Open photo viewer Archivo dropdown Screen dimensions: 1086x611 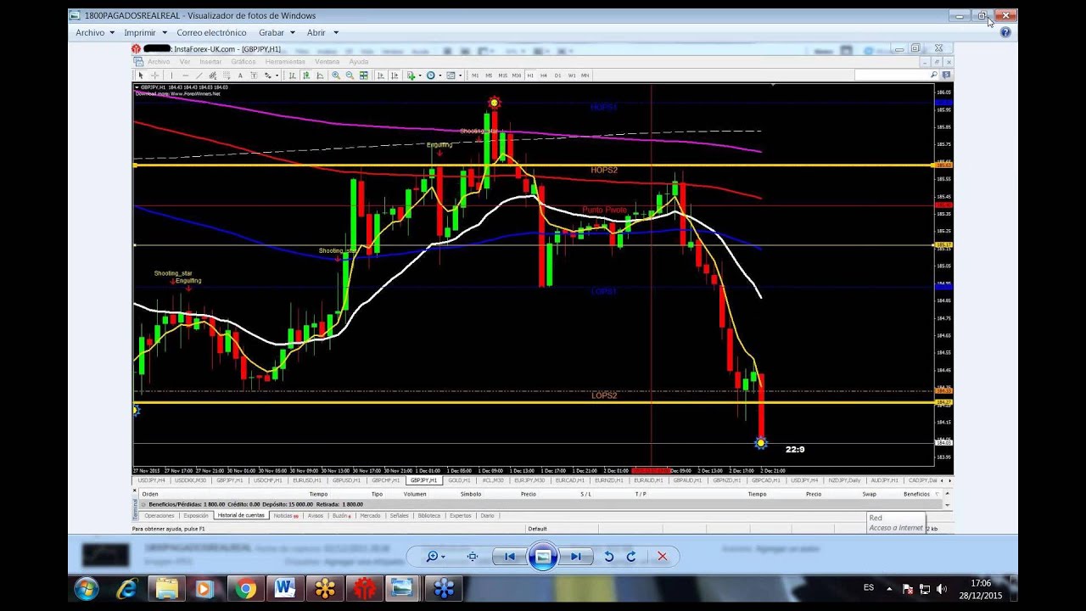94,32
